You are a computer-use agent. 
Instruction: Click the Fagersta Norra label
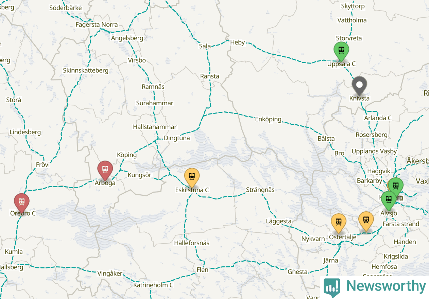pos(97,24)
